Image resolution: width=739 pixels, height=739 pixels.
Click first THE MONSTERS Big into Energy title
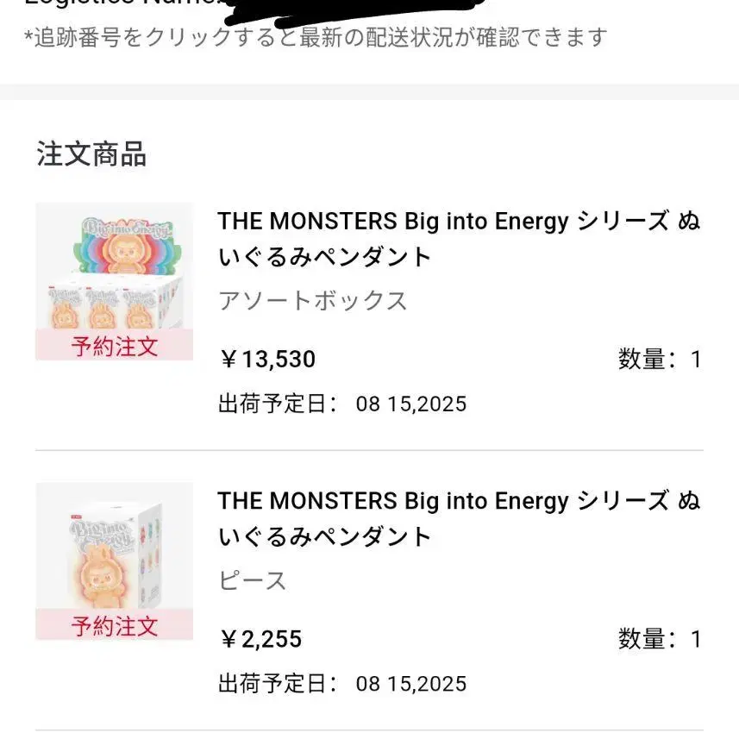point(459,239)
